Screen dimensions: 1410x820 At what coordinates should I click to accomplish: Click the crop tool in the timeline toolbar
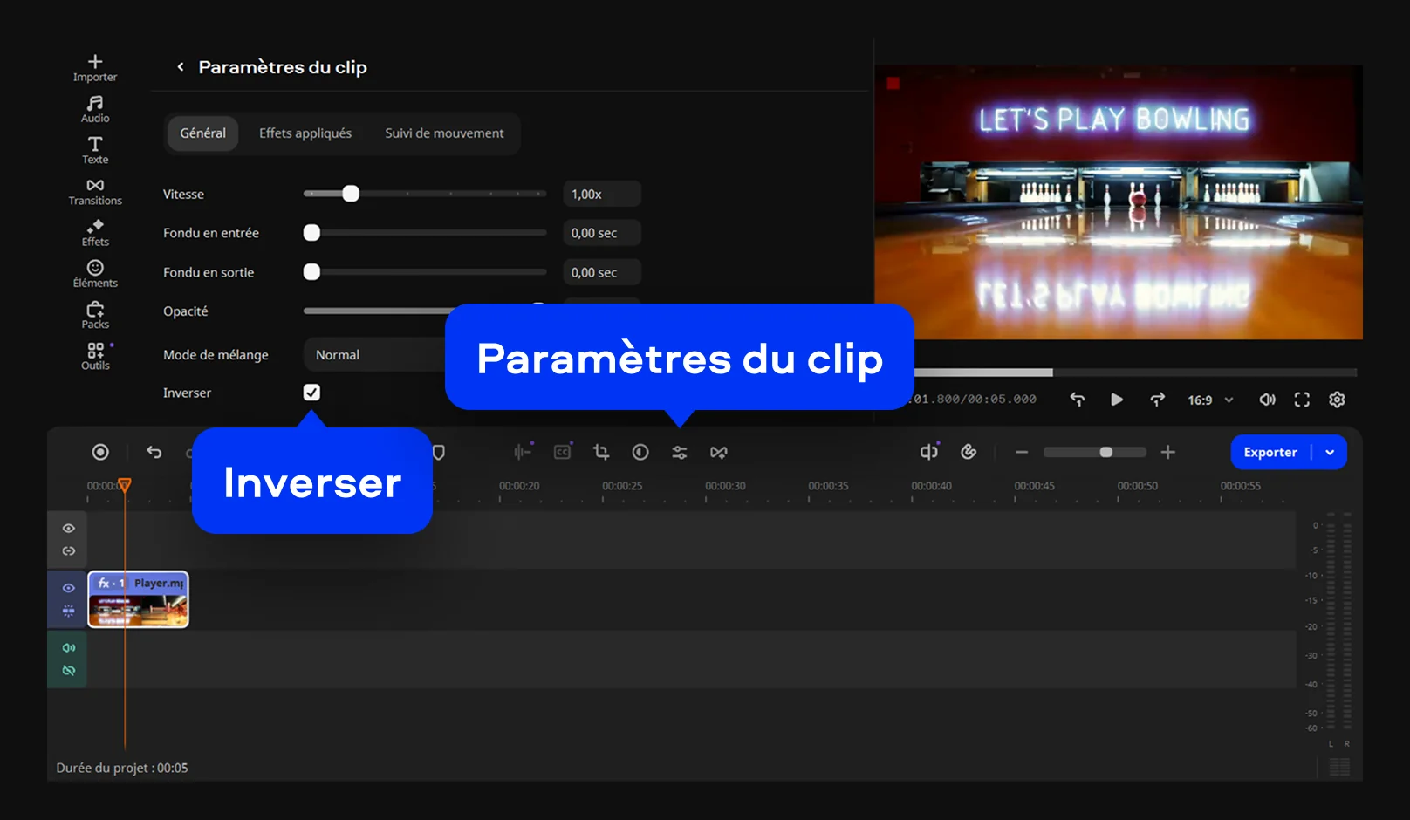(601, 452)
